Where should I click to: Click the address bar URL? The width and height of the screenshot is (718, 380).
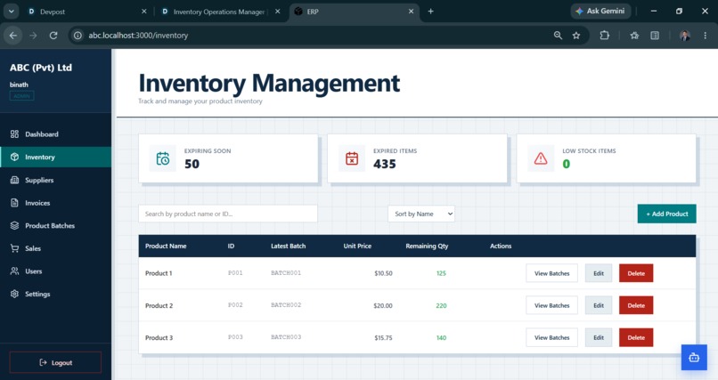point(138,36)
